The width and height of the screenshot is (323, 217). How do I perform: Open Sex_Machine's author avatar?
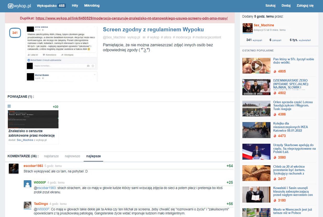[x=248, y=28]
